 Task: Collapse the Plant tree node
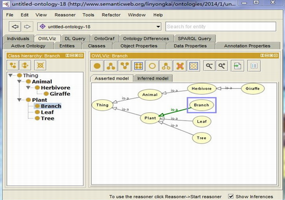[x=19, y=100]
